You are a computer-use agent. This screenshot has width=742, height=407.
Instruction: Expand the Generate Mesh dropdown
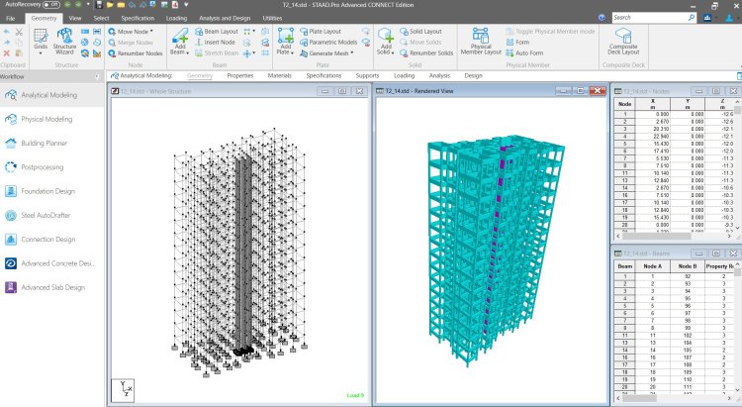point(354,54)
